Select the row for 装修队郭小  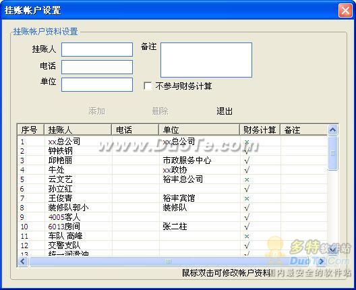173,208
